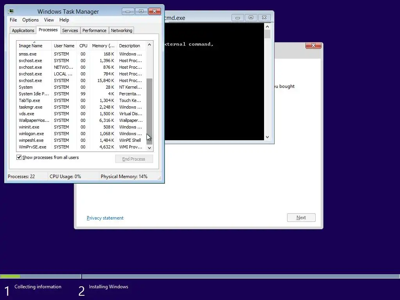Viewport: 400px width, 300px height.
Task: Open the View menu
Action: point(49,20)
